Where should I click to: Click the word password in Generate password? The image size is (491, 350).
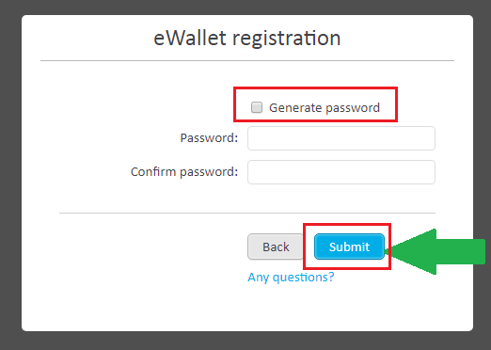pos(350,108)
